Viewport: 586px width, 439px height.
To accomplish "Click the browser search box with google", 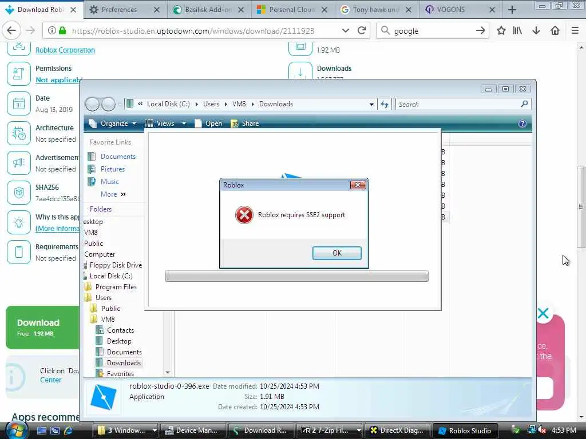I will pyautogui.click(x=431, y=31).
